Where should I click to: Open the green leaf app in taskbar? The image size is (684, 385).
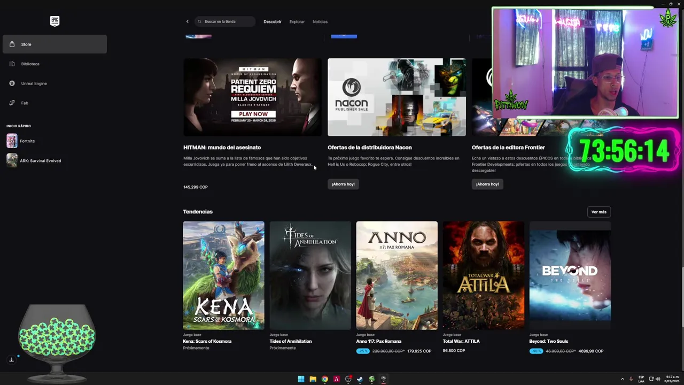click(x=371, y=379)
